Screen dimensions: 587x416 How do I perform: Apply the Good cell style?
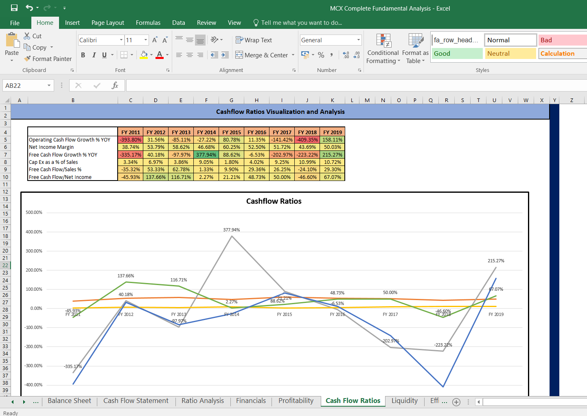click(457, 53)
